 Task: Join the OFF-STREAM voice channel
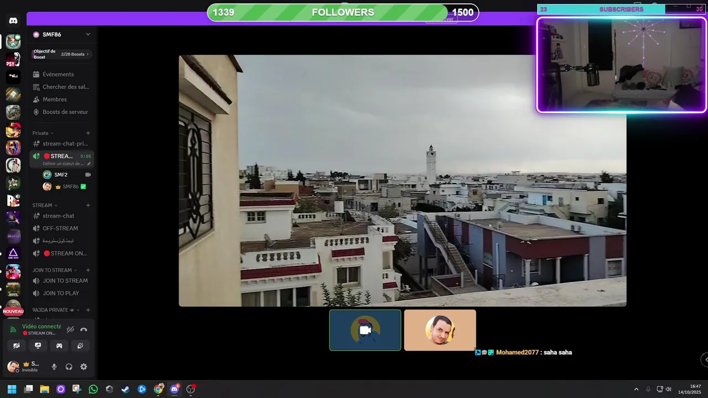(61, 228)
